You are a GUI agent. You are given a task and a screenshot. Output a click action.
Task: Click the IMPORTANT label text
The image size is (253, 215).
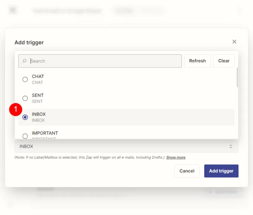(x=45, y=133)
